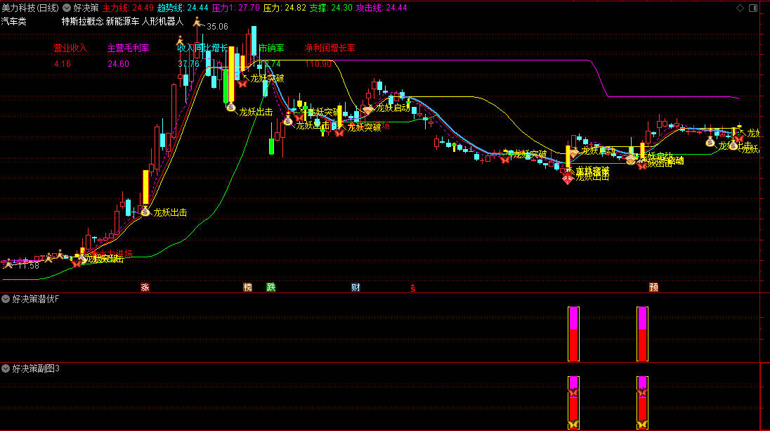Click the first signal bar in 好决策副图3
This screenshot has width=770, height=431.
[x=573, y=402]
